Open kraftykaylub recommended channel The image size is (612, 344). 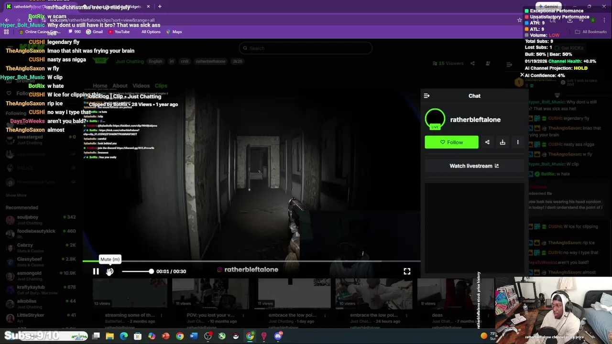tap(41, 290)
